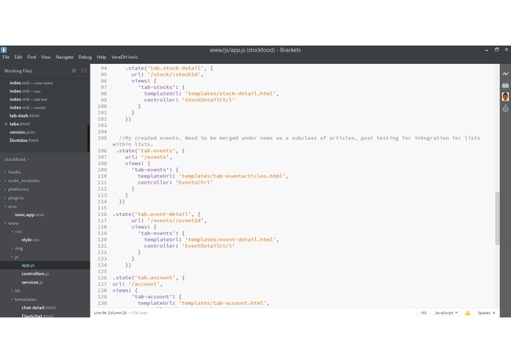Select app.js in file tree

(x=28, y=265)
